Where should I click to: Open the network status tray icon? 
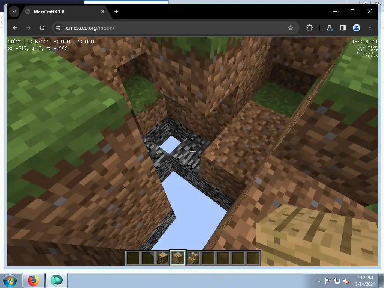pos(337,281)
